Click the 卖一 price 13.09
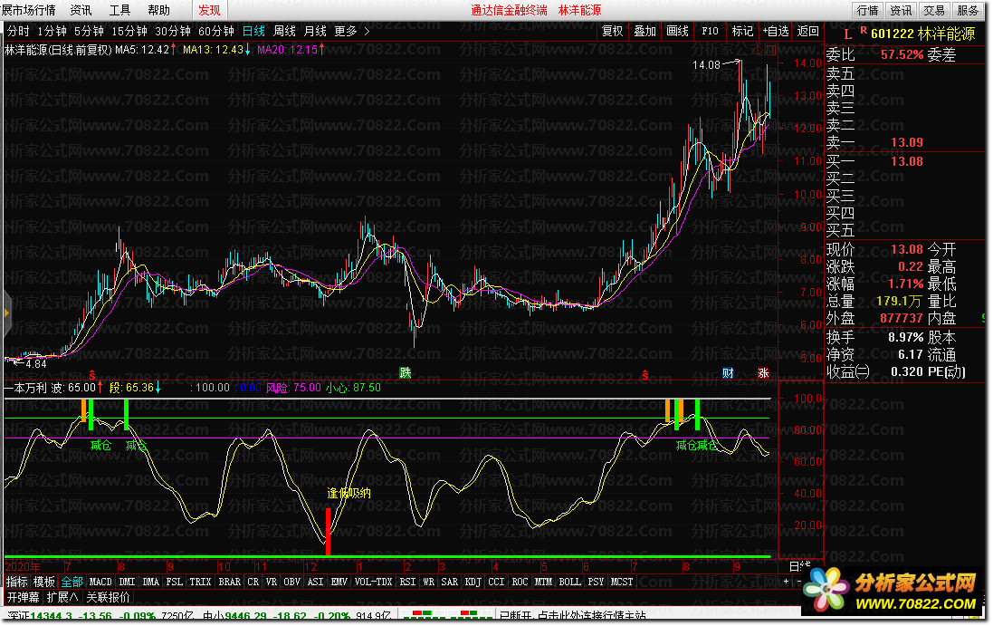The image size is (993, 626). pyautogui.click(x=906, y=142)
